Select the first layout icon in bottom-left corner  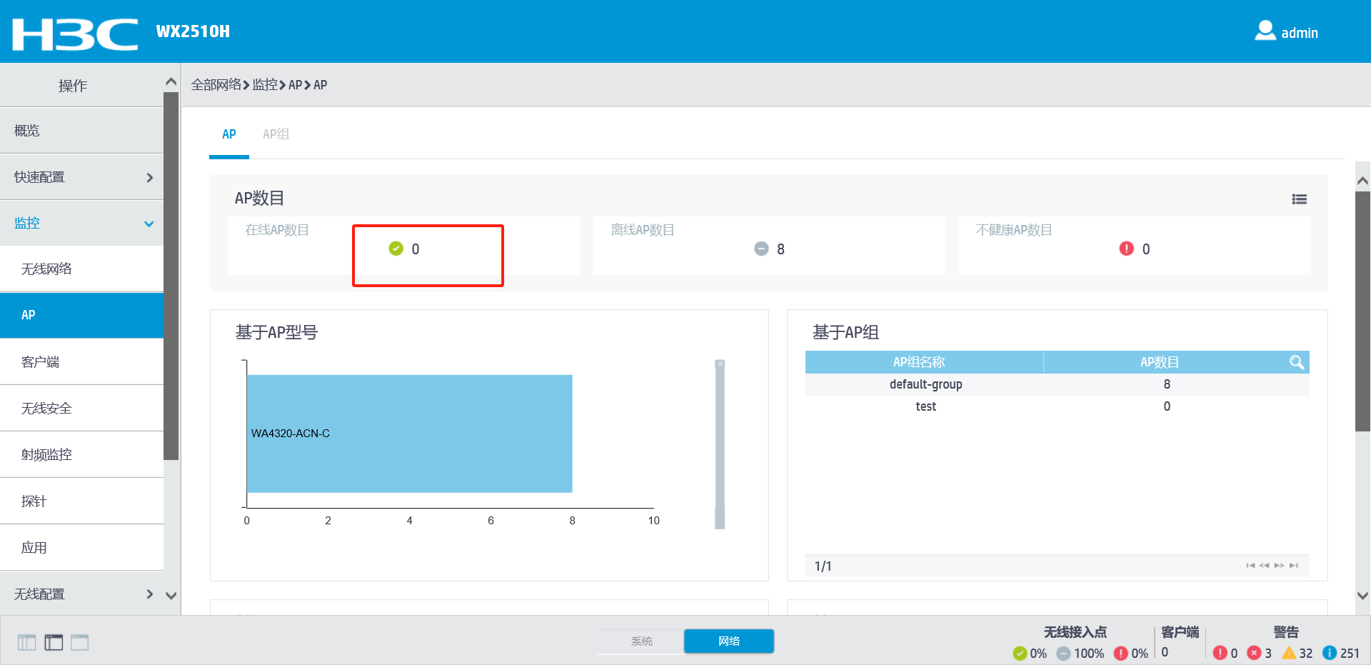tap(27, 642)
